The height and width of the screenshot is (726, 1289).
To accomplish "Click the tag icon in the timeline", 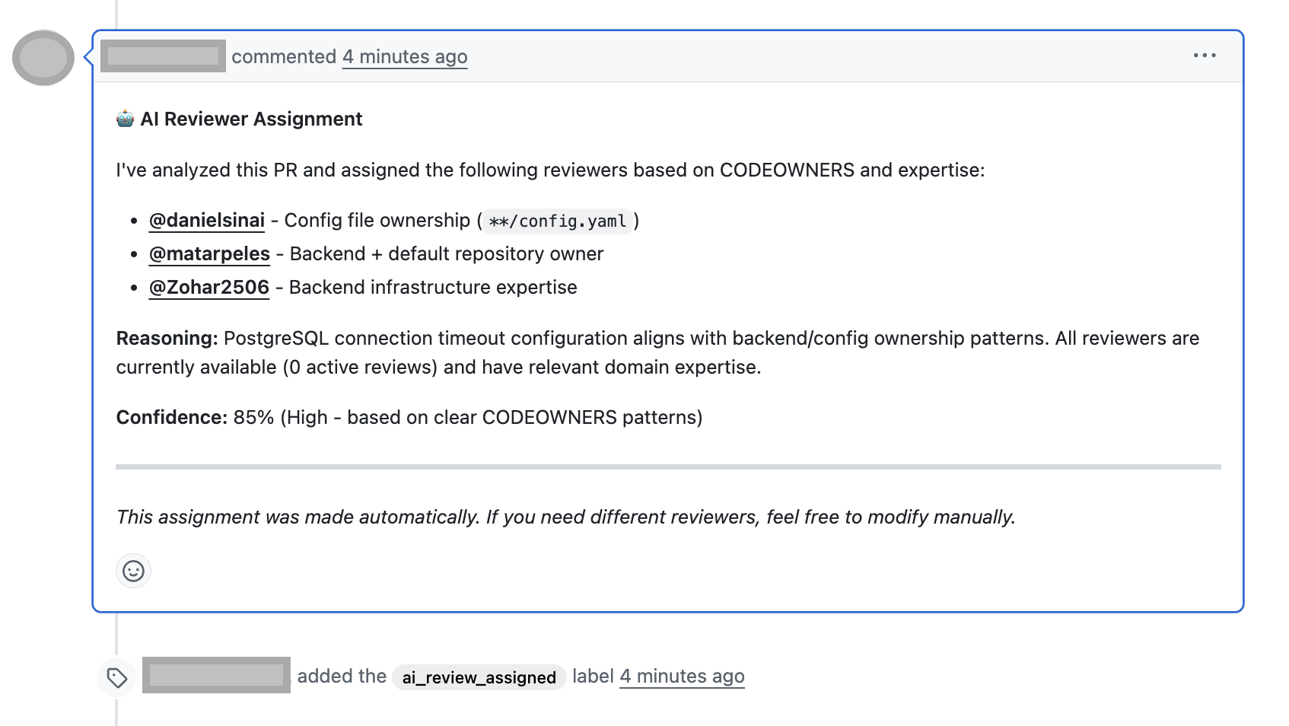I will point(117,677).
